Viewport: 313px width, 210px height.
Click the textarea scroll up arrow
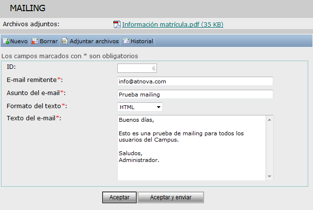(269, 120)
